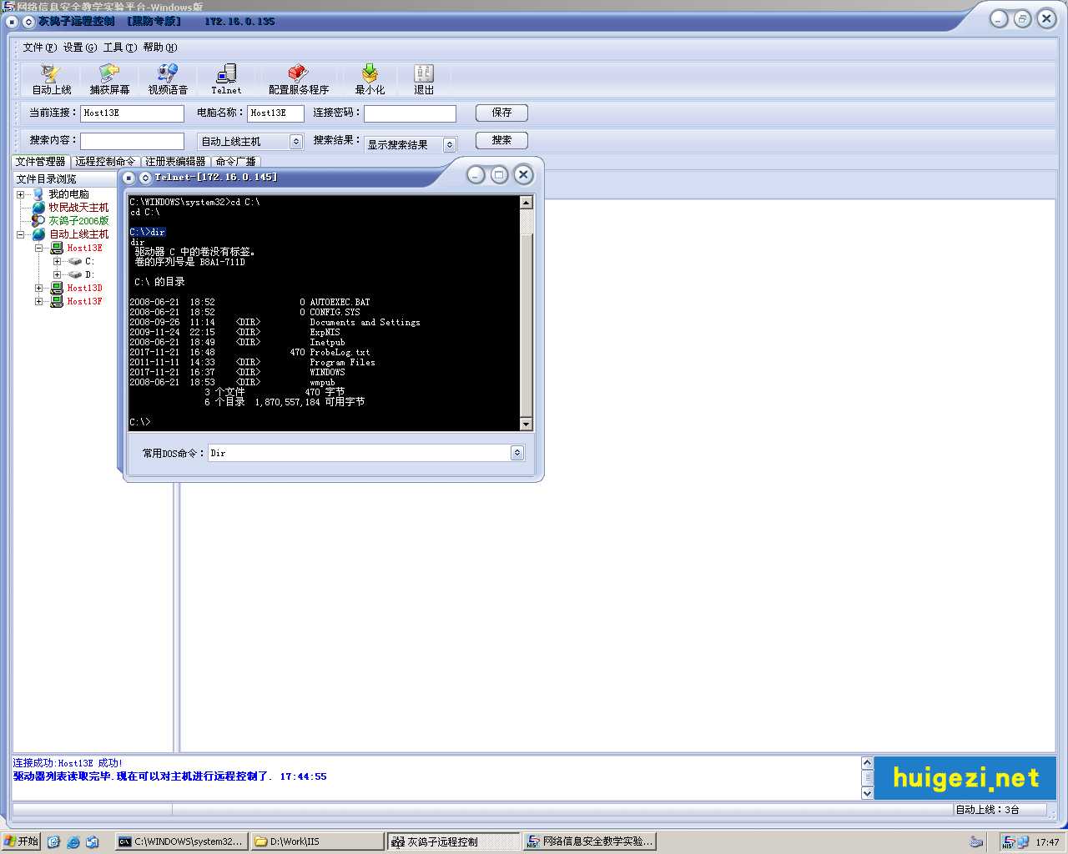Click the 最小化 toolbar icon
The height and width of the screenshot is (854, 1068).
(370, 80)
